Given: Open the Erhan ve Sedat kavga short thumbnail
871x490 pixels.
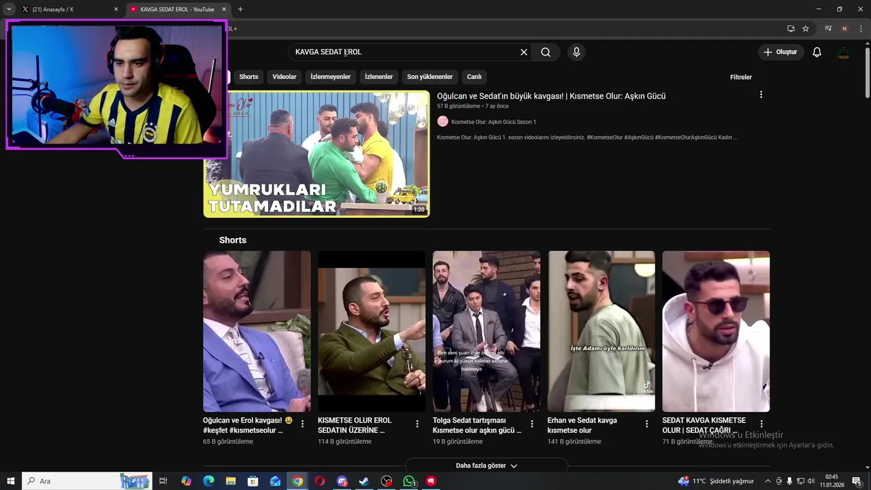Looking at the screenshot, I should [x=601, y=331].
